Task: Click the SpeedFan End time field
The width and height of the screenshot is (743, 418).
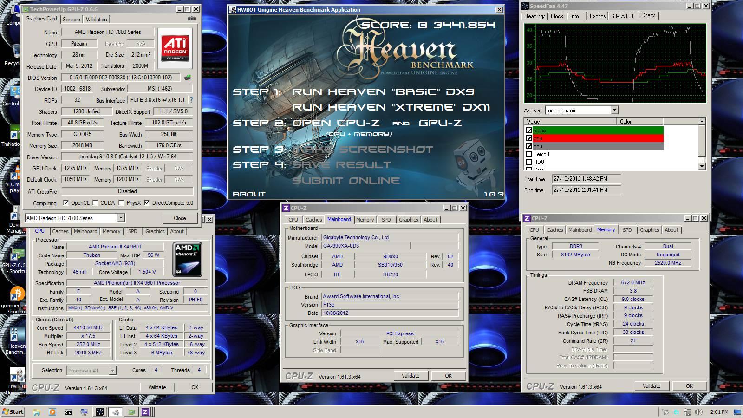Action: coord(586,190)
